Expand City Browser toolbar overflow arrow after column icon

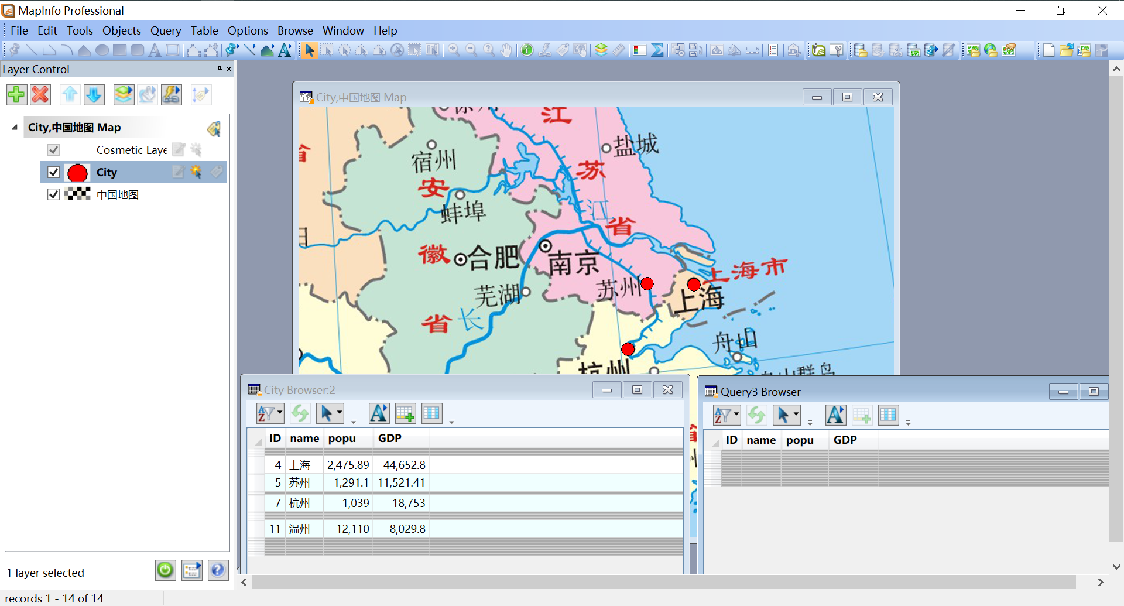pos(451,421)
